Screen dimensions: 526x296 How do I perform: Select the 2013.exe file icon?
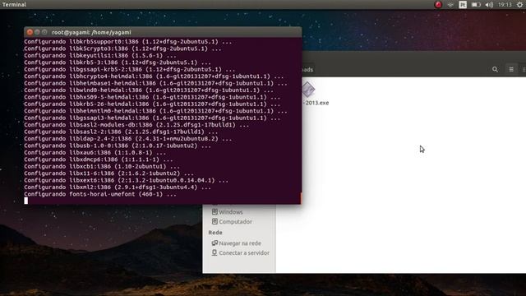(307, 89)
